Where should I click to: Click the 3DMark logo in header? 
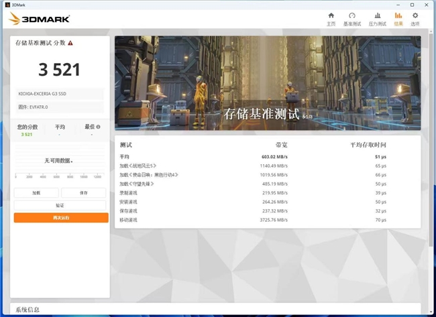coord(39,19)
